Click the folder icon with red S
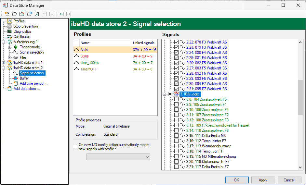 tap(22, 14)
